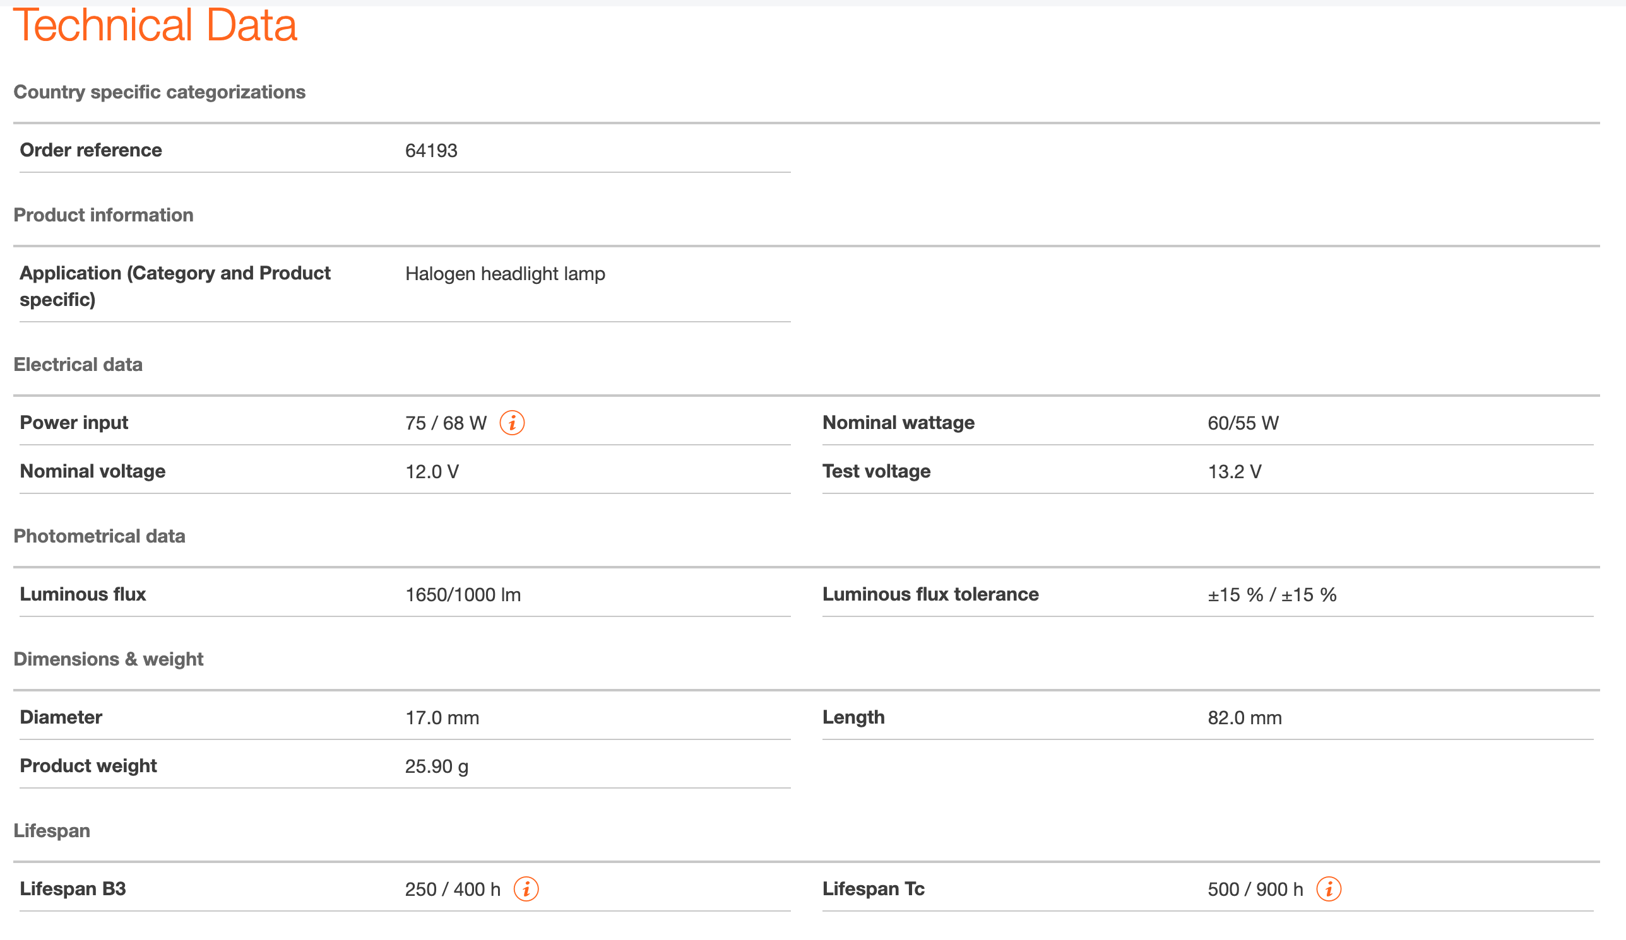Click the Nominal voltage label
Screen dimensions: 1626x940
pos(93,471)
